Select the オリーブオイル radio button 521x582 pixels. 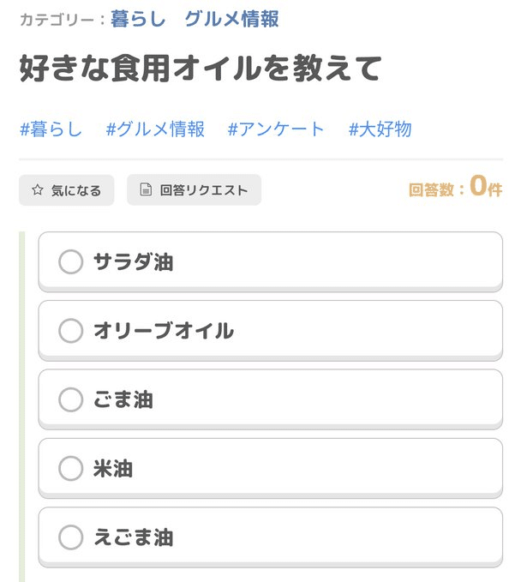70,330
